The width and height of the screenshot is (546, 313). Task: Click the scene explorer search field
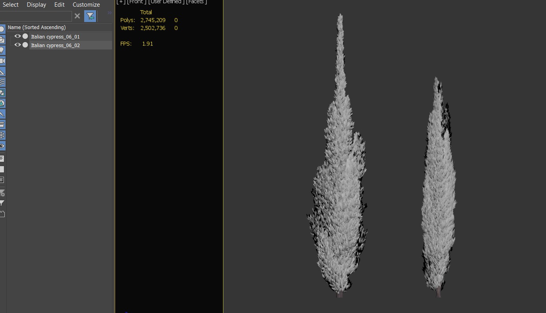tap(35, 16)
